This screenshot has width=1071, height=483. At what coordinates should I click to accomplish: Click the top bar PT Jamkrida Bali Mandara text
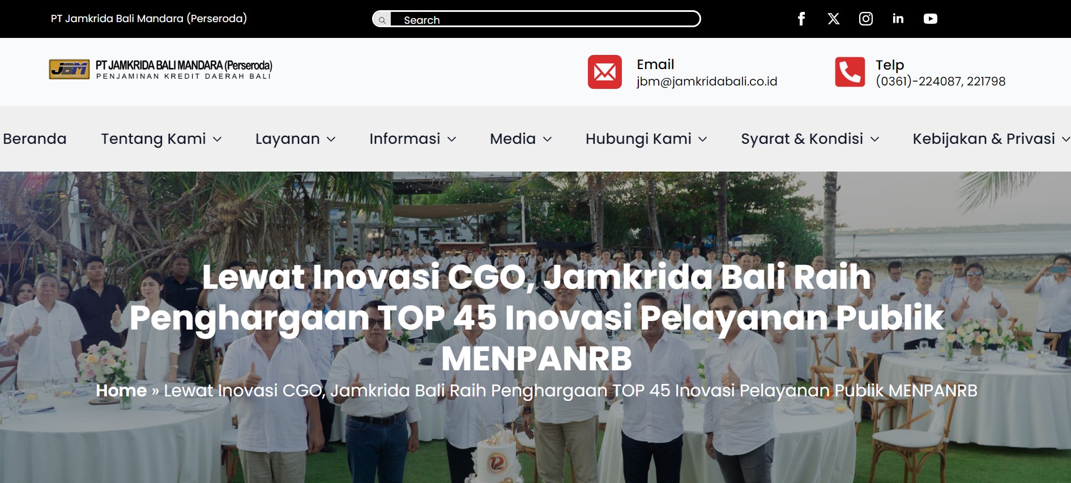pyautogui.click(x=149, y=19)
